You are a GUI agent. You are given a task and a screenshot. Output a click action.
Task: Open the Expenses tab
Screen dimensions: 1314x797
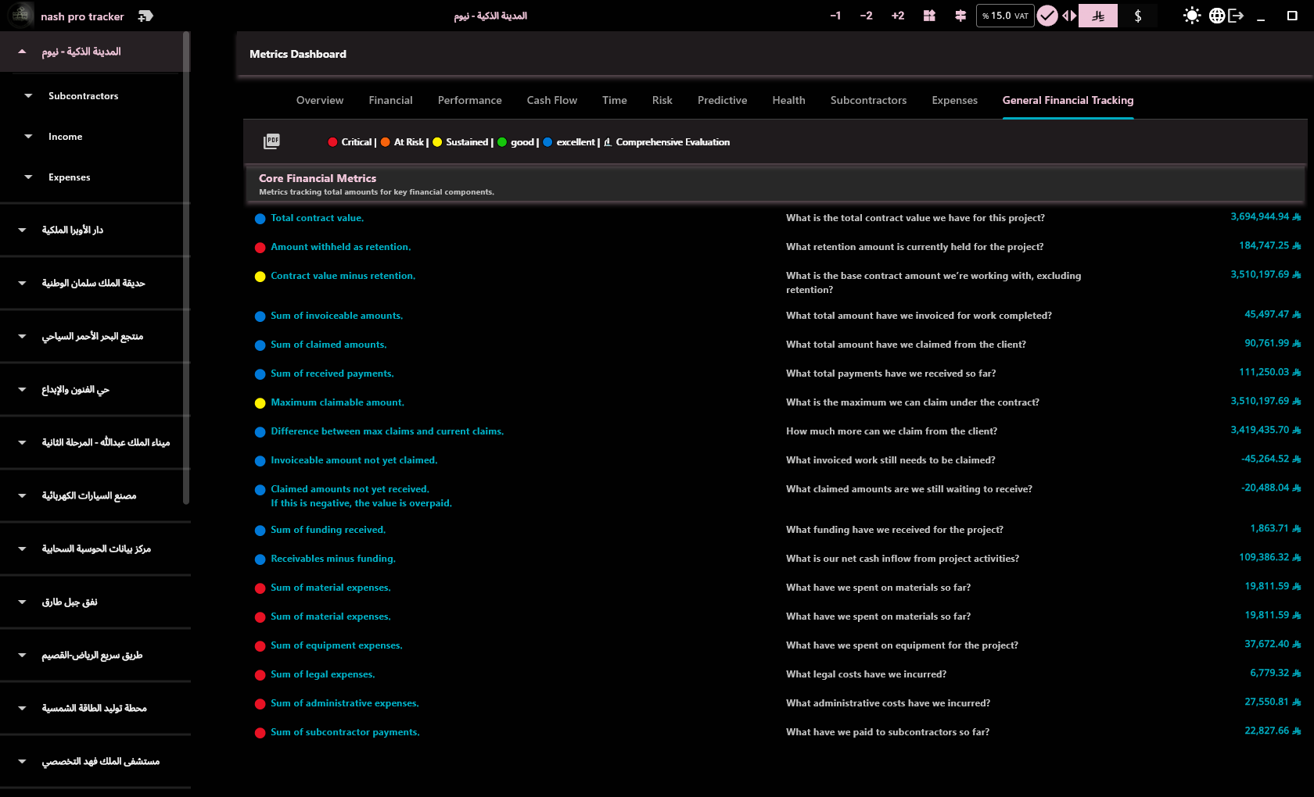pos(955,100)
